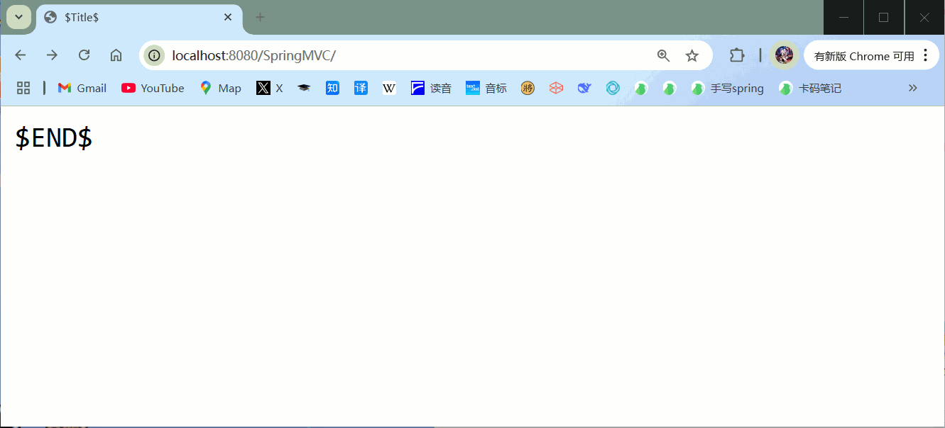This screenshot has height=428, width=945.
Task: Open the round gold 将 bookmark
Action: [528, 88]
